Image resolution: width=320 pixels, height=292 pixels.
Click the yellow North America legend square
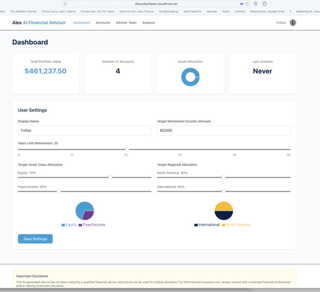(224, 225)
